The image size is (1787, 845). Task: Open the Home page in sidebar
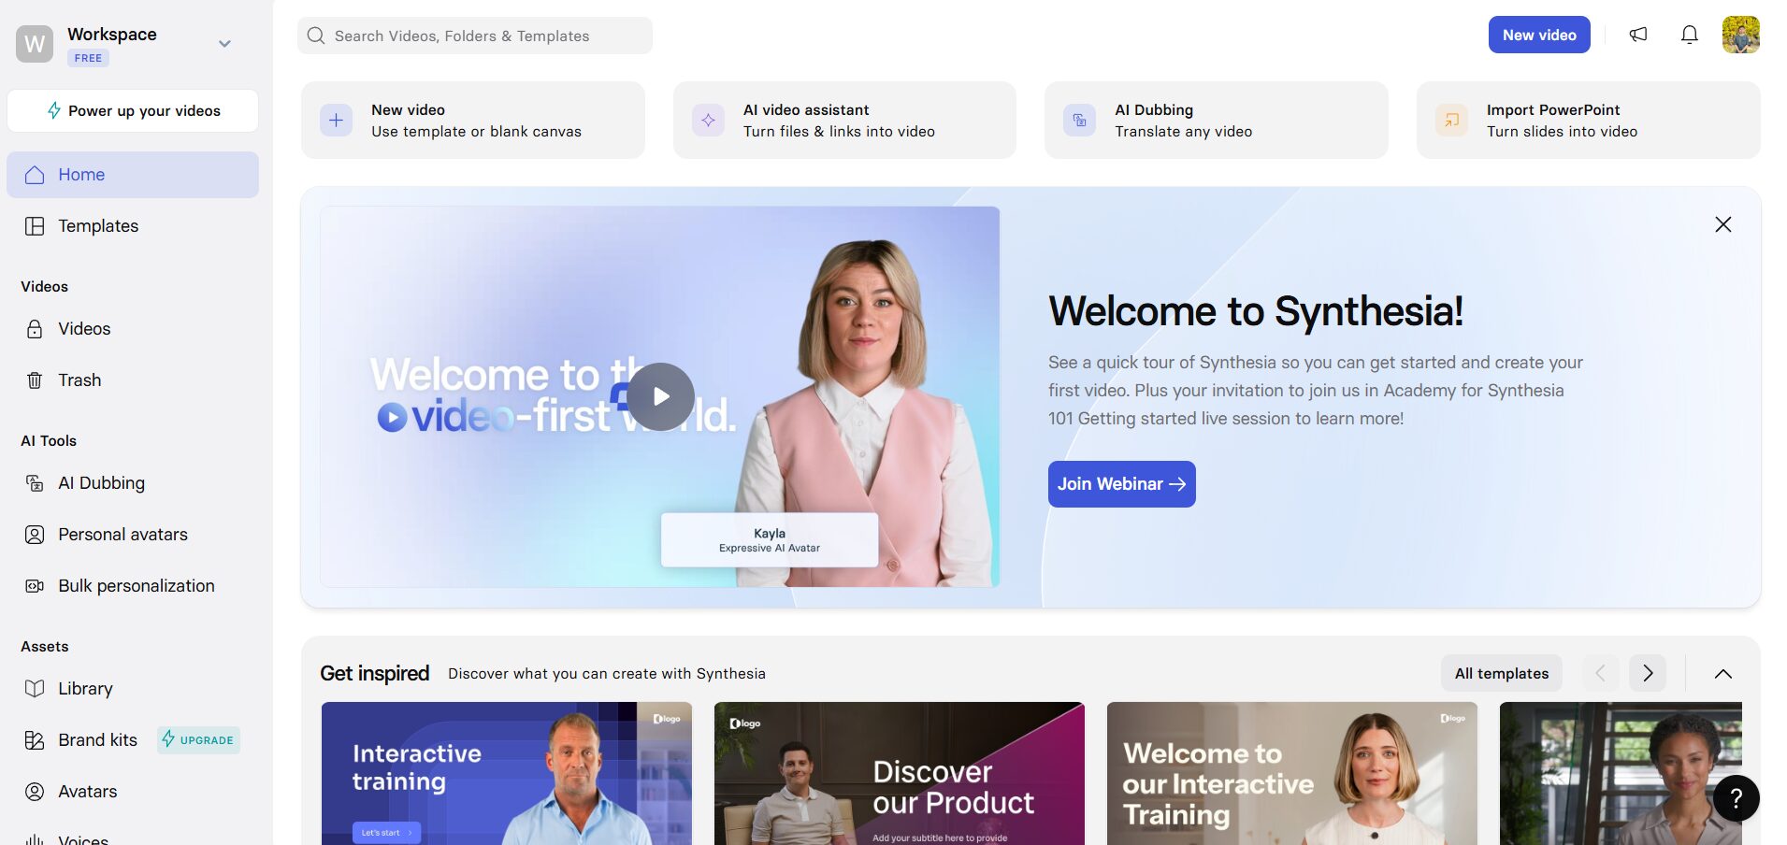(x=133, y=175)
